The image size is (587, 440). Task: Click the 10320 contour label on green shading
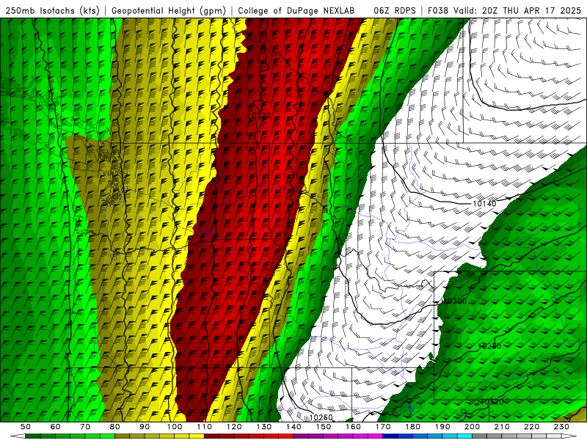(x=492, y=401)
